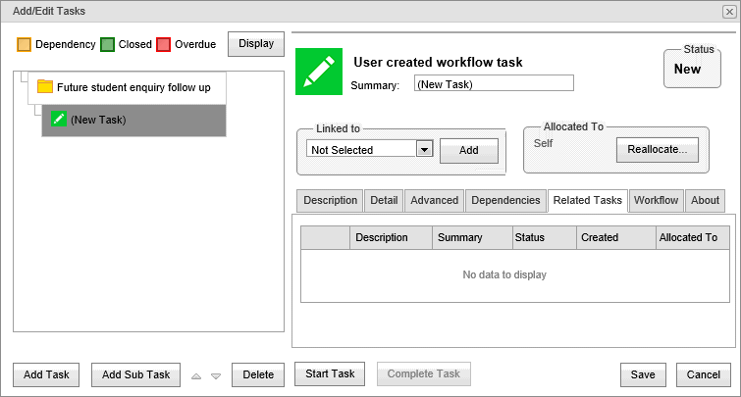The height and width of the screenshot is (397, 741).
Task: Select the Related Tasks tab
Action: click(x=588, y=201)
